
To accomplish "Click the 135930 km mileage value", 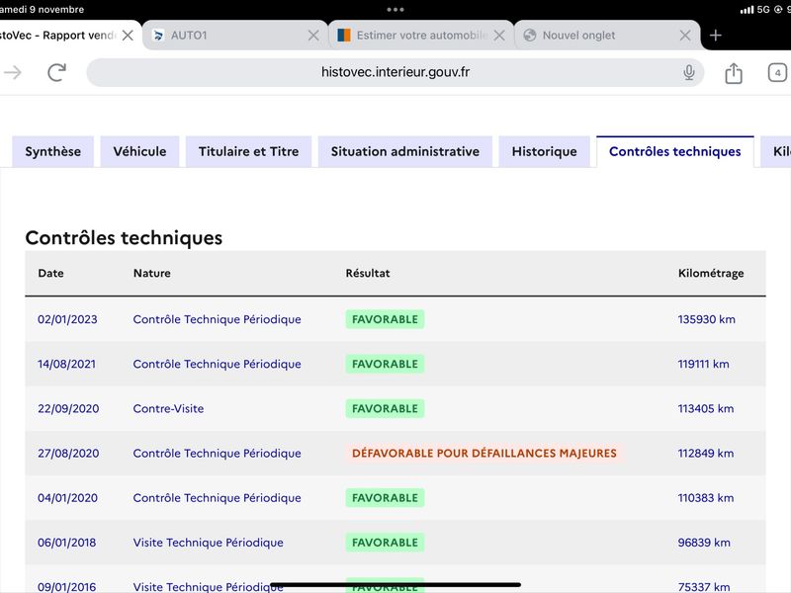I will (x=706, y=319).
